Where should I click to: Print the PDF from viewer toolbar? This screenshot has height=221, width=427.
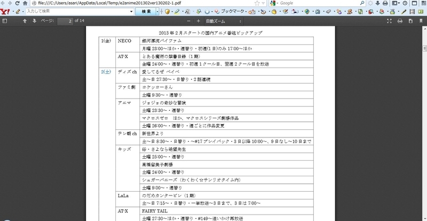[x=400, y=21]
